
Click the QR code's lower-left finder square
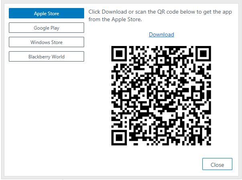119,138
